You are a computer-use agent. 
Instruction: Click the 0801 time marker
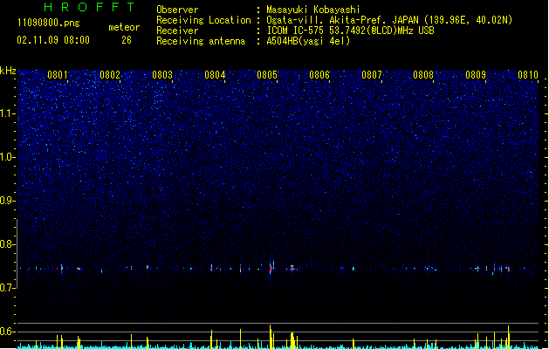point(58,75)
